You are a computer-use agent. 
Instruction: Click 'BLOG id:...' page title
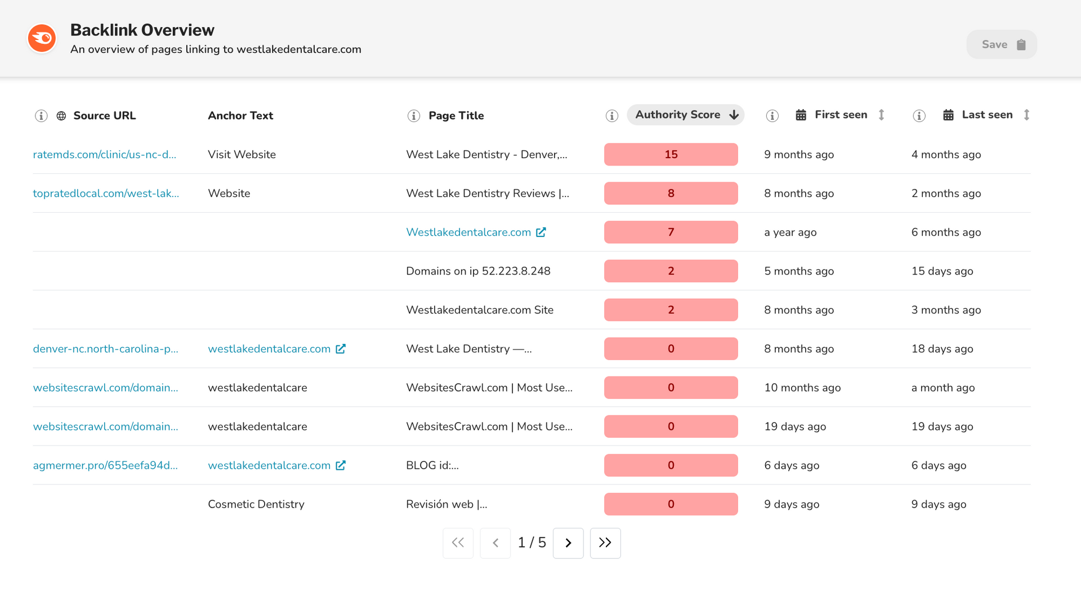432,465
